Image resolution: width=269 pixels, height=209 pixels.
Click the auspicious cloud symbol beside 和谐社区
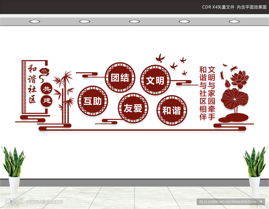pos(44,75)
